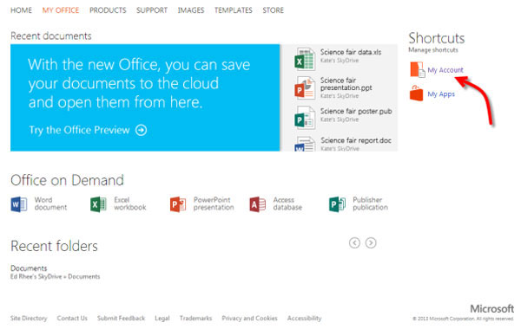Image resolution: width=521 pixels, height=329 pixels.
Task: Click the blue cloud promotion banner headline
Action: point(139,83)
